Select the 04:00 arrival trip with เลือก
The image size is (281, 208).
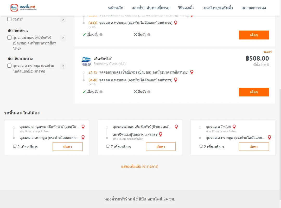click(x=254, y=35)
